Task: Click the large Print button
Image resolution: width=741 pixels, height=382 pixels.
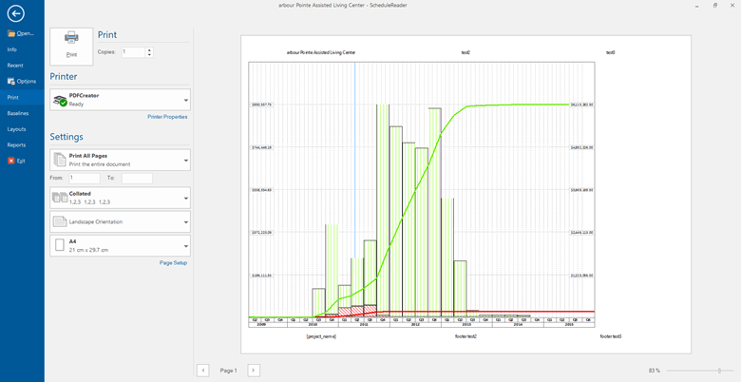Action: pos(71,47)
